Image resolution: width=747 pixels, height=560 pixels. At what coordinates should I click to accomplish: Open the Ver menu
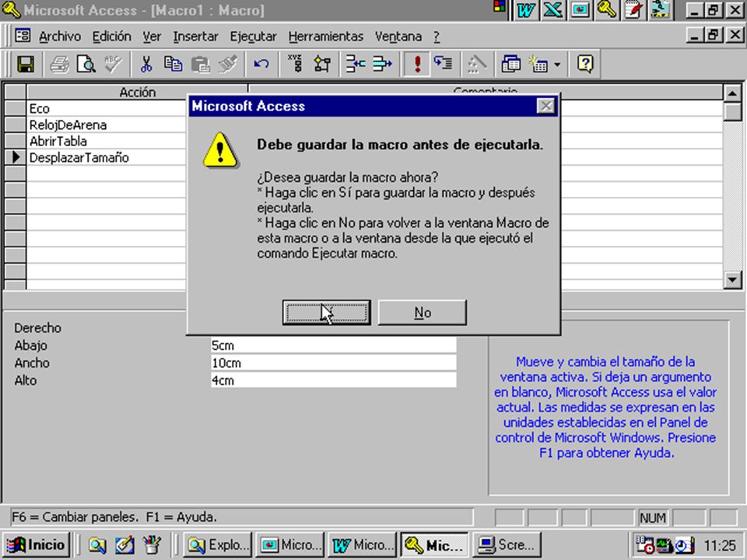(152, 37)
